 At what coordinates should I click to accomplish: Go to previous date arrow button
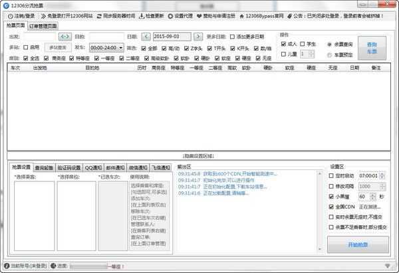(146, 37)
